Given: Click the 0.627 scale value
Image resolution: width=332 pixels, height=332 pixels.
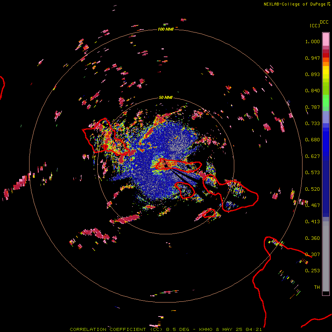Looking at the screenshot, I should [312, 156].
